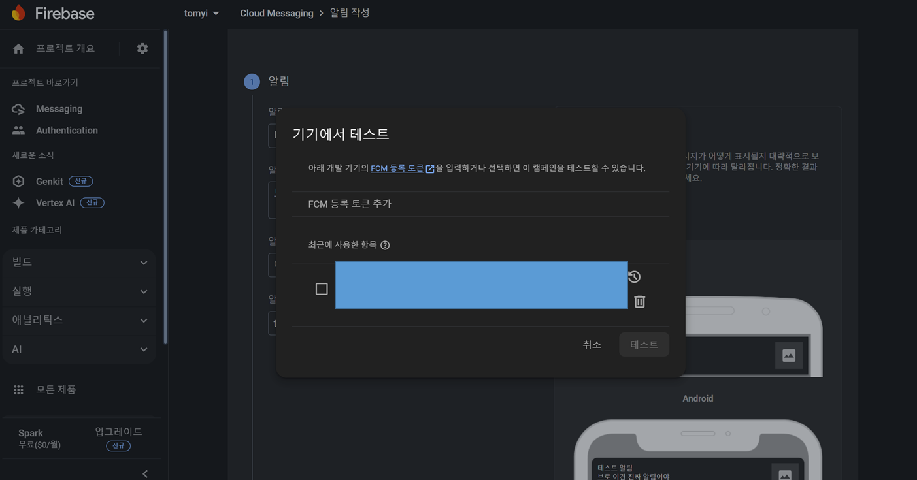Open project settings gear icon
The height and width of the screenshot is (480, 917).
click(142, 48)
